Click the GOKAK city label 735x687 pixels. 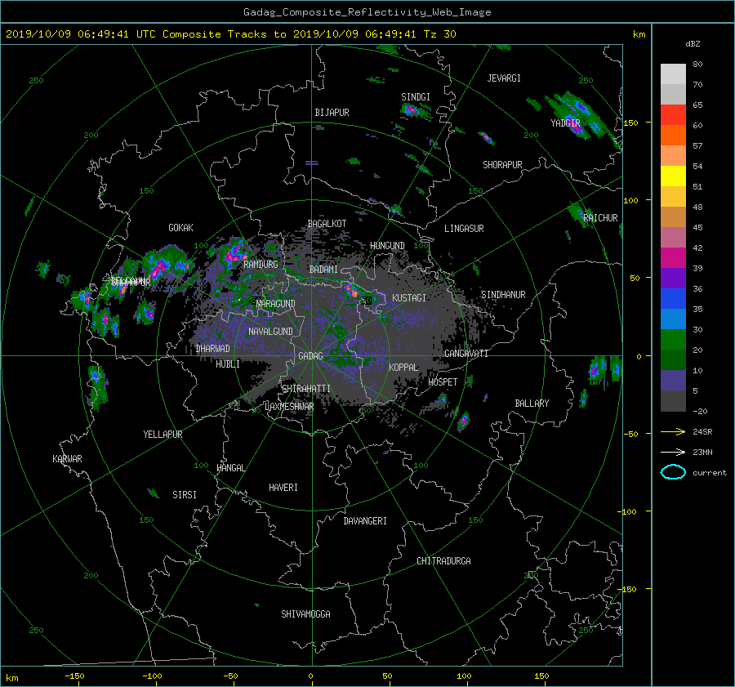click(x=180, y=228)
